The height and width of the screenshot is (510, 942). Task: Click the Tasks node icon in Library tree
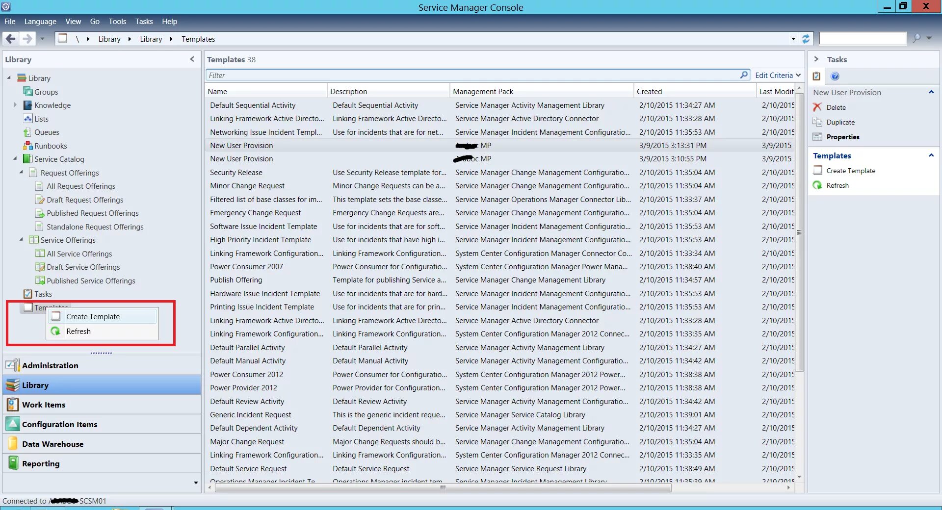pyautogui.click(x=28, y=294)
